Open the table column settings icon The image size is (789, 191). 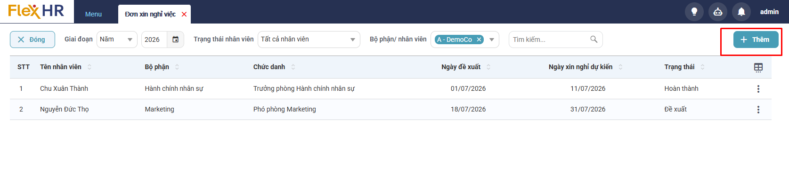758,68
